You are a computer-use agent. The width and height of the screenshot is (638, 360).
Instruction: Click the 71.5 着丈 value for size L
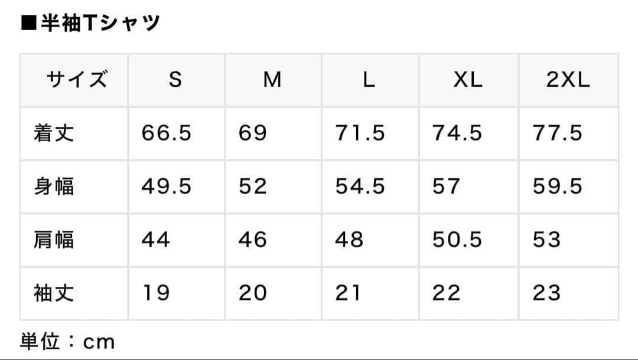(x=360, y=133)
